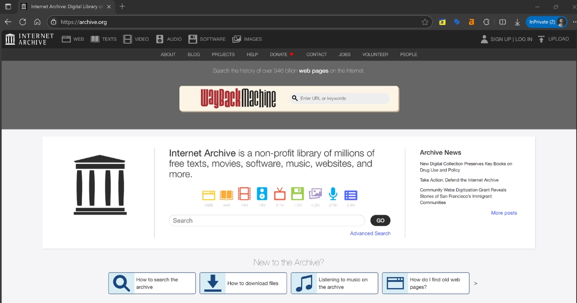This screenshot has height=303, width=577.
Task: Open the blue Audio speaker icon
Action: [262, 194]
